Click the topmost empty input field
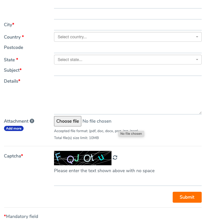Screen dimensions: 206x224 pos(128,4)
